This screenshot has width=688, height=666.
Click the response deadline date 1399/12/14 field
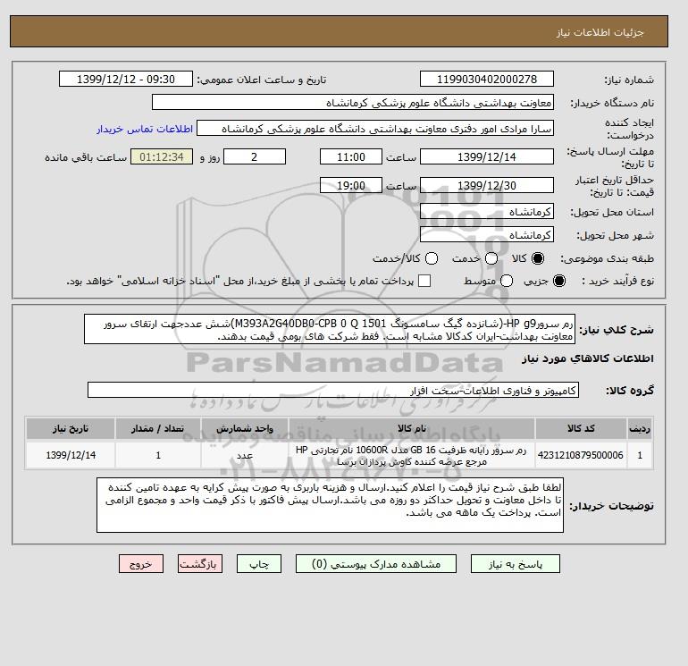pyautogui.click(x=487, y=156)
